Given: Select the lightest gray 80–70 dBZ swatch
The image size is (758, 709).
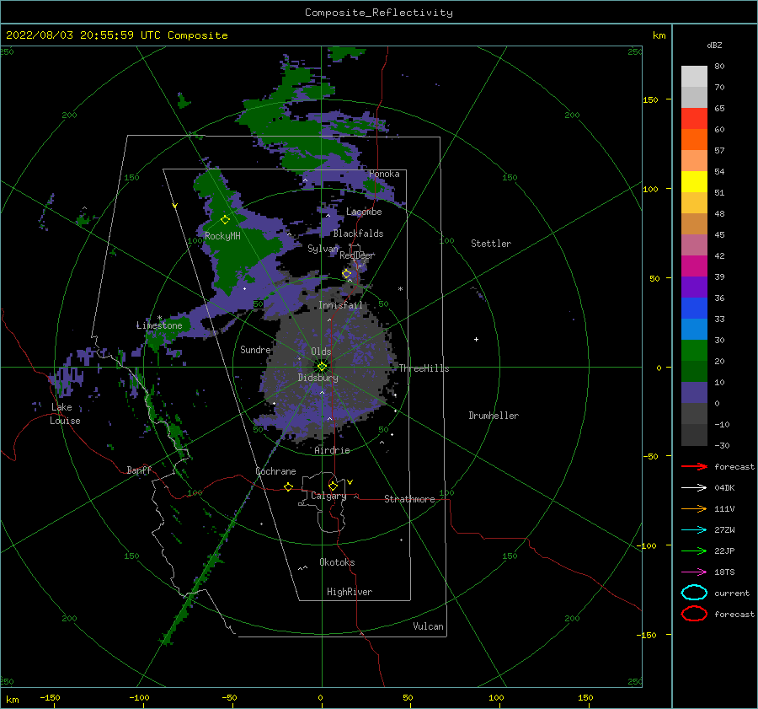Looking at the screenshot, I should pos(694,77).
